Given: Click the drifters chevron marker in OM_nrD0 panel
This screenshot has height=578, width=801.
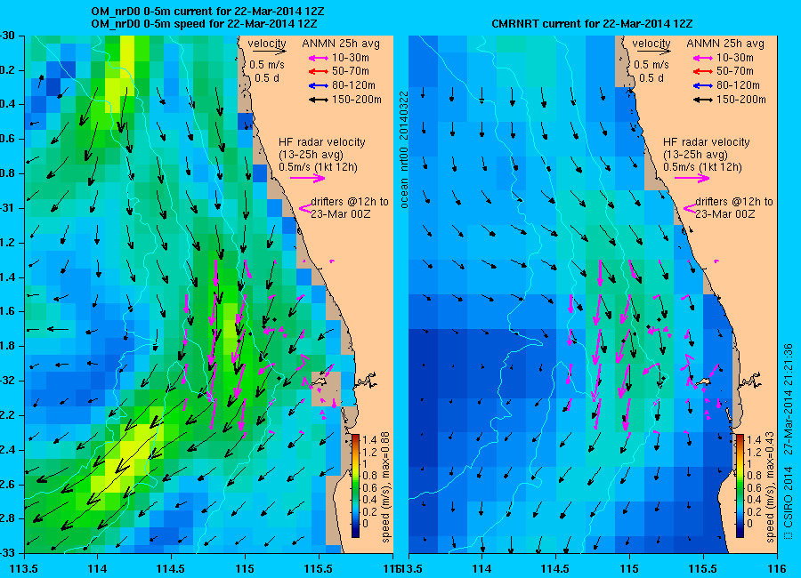Looking at the screenshot, I should point(305,208).
